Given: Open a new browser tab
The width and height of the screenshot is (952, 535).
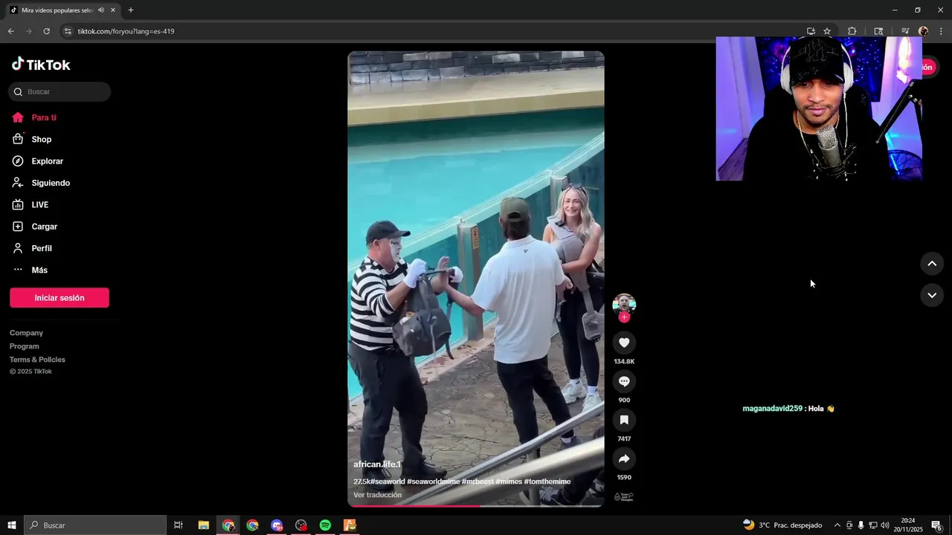Looking at the screenshot, I should (x=131, y=10).
